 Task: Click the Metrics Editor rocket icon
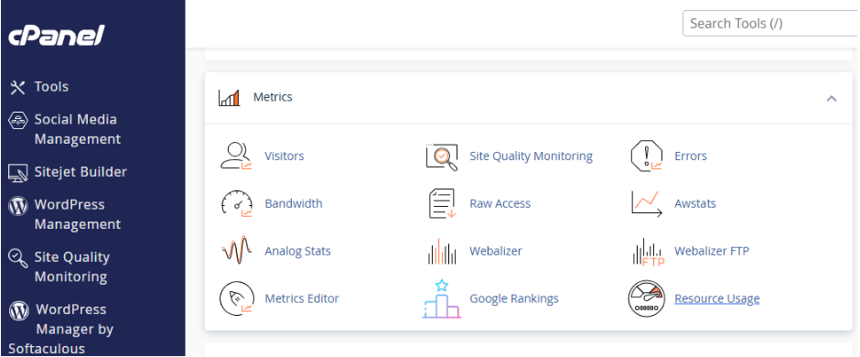(x=236, y=298)
